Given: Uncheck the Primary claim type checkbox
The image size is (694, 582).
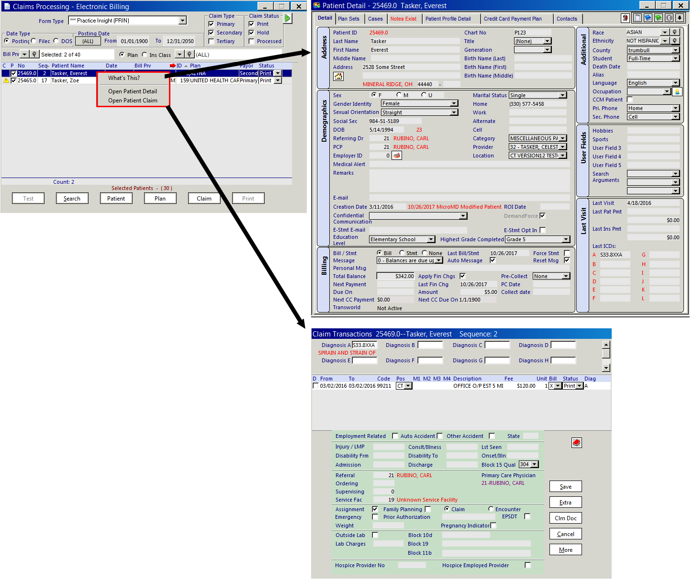Looking at the screenshot, I should pyautogui.click(x=211, y=24).
